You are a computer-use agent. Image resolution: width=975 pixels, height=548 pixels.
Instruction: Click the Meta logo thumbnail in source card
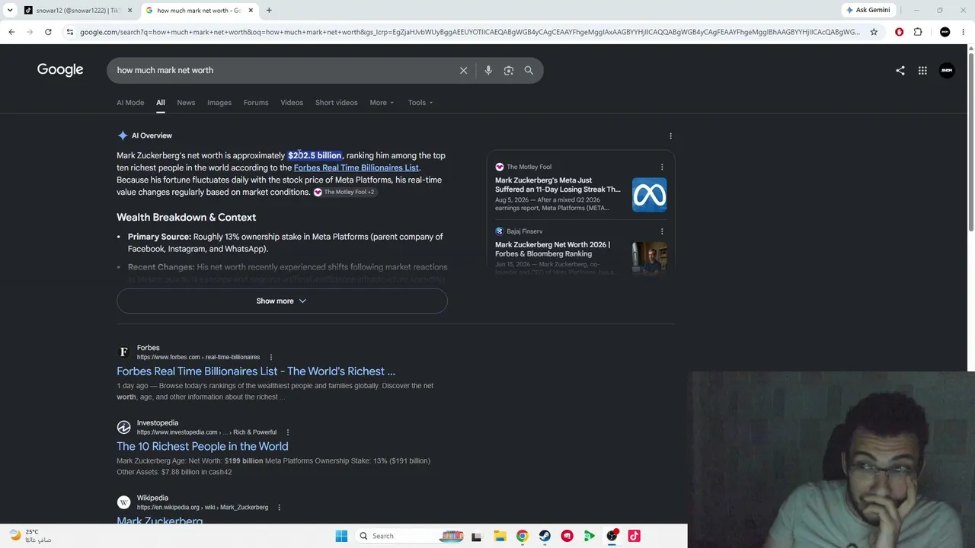click(x=649, y=195)
